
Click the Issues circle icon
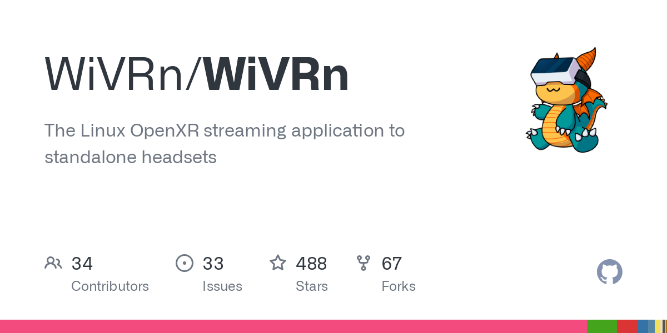[185, 263]
